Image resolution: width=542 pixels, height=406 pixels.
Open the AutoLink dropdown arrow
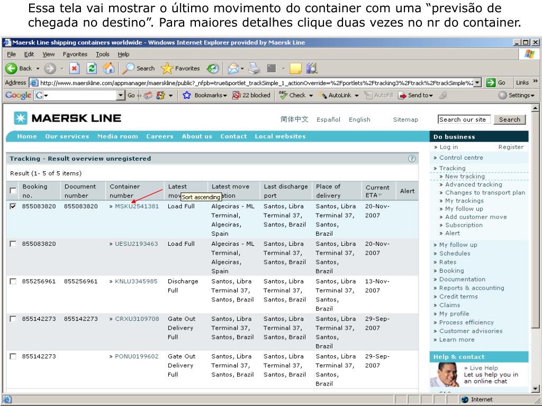pos(356,96)
